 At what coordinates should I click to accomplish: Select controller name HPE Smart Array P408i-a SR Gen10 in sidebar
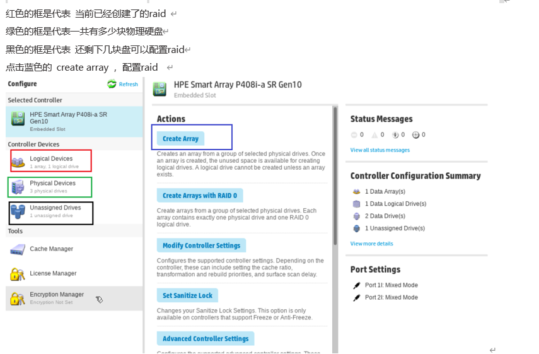pyautogui.click(x=69, y=118)
